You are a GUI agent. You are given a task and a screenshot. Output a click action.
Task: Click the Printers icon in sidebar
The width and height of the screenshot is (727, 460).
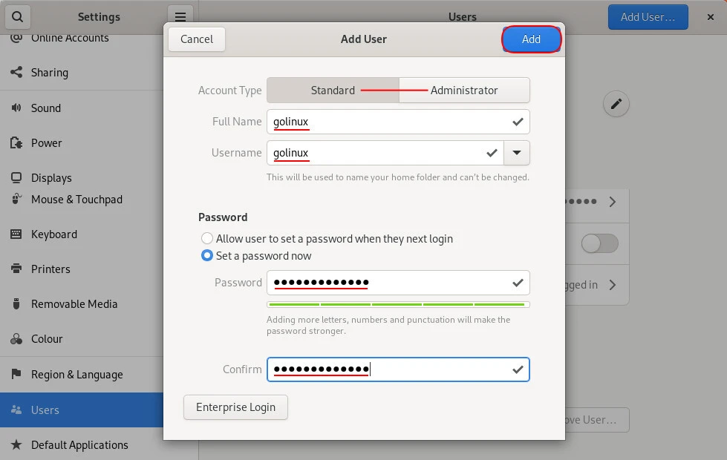click(x=16, y=269)
